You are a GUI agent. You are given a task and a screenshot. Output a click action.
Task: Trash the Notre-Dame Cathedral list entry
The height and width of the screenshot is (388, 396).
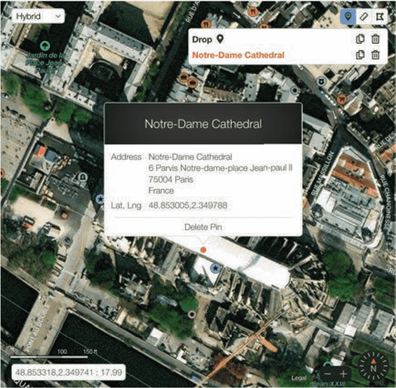[376, 55]
